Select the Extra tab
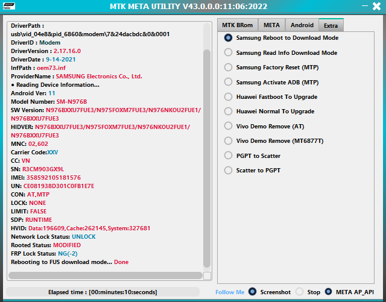The width and height of the screenshot is (386, 302). point(331,25)
